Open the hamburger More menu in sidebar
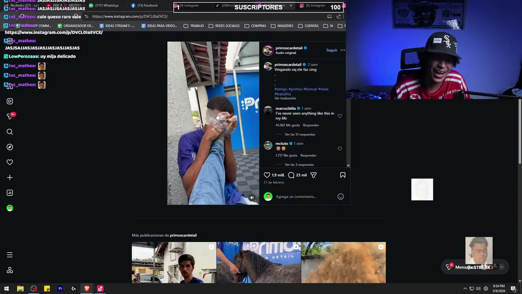Screen dimensions: 522x294 pyautogui.click(x=10, y=255)
